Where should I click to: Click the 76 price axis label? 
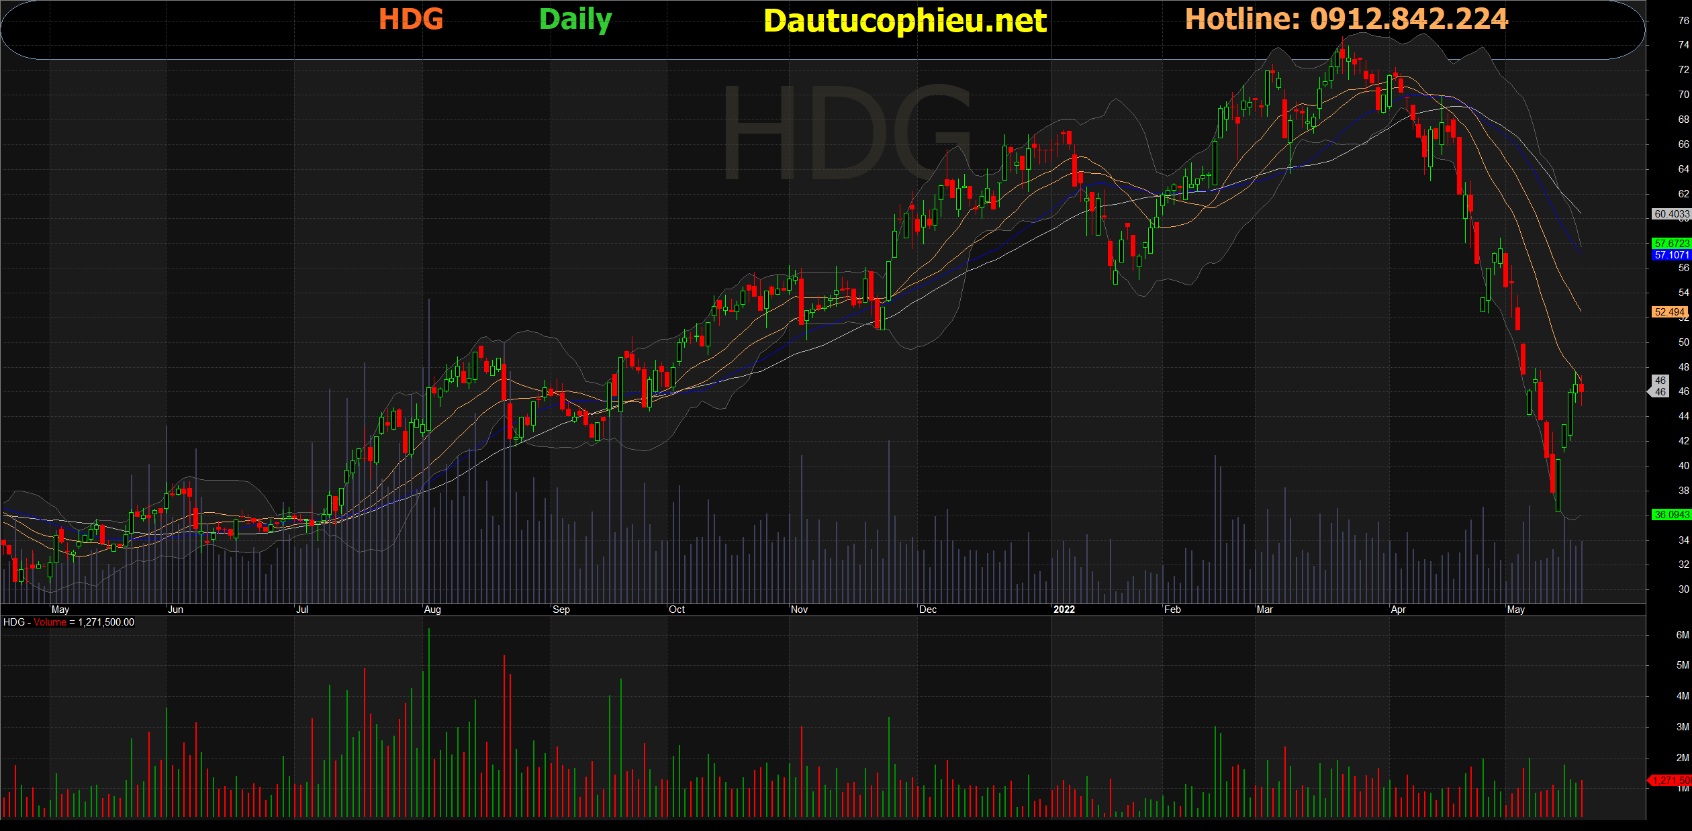(1683, 21)
